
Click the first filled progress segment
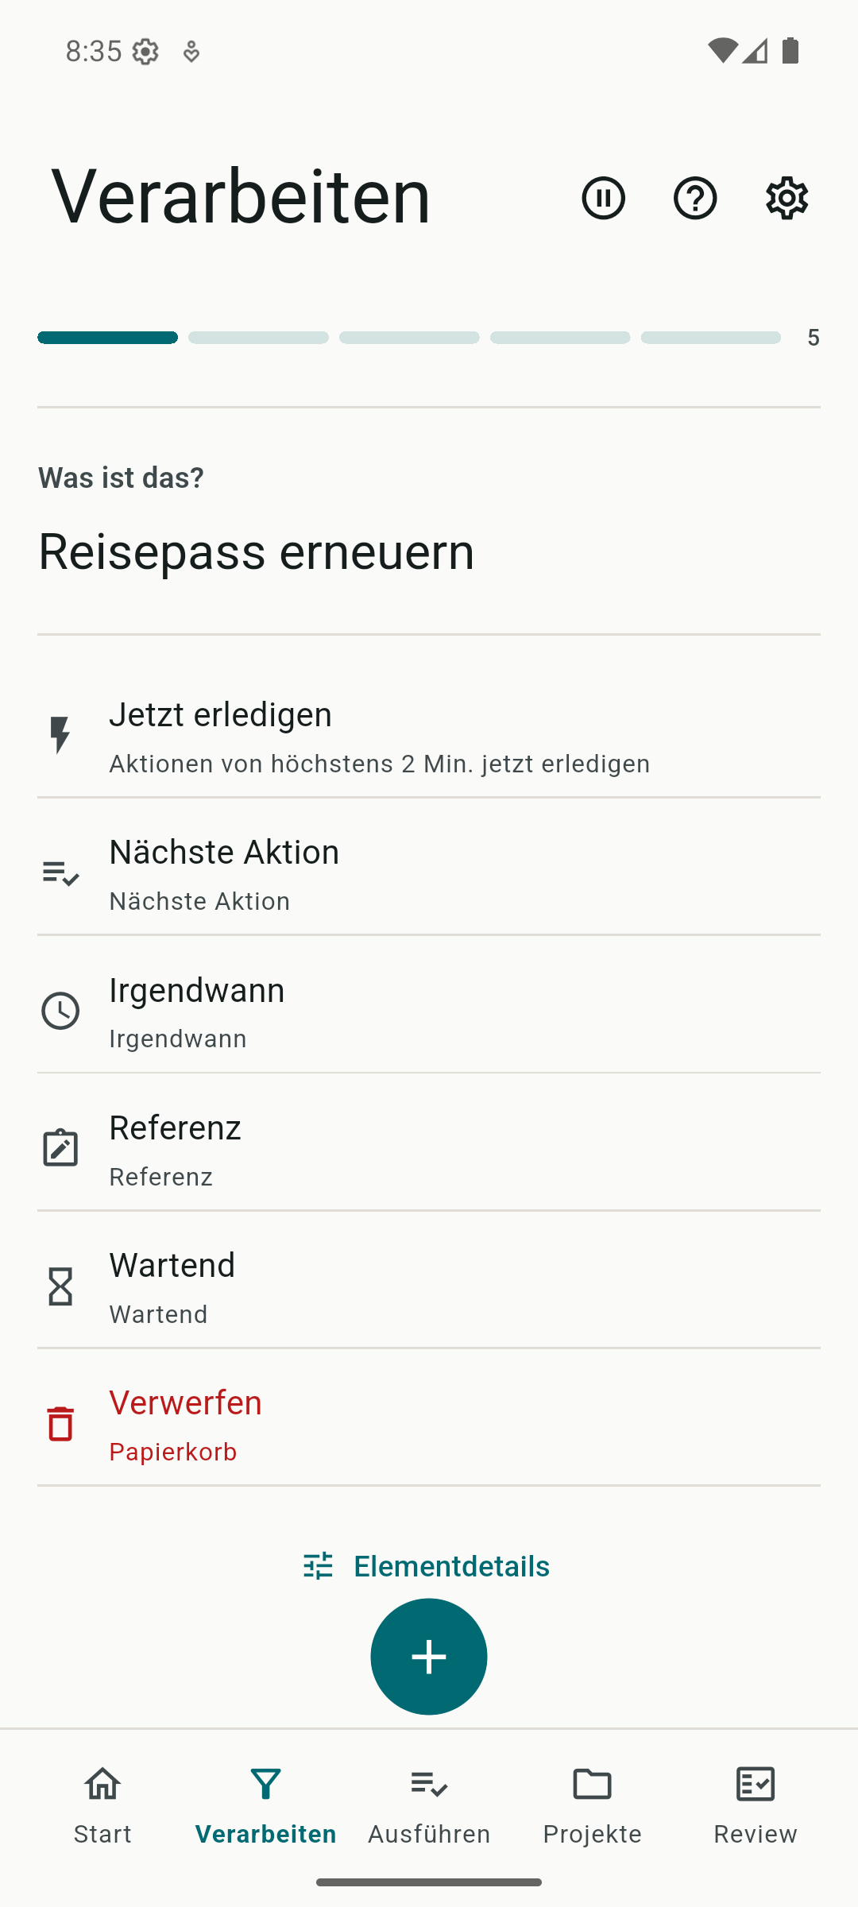(x=107, y=338)
